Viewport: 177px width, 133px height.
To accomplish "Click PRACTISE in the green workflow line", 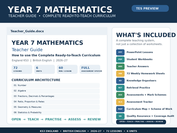I will (53, 119).
